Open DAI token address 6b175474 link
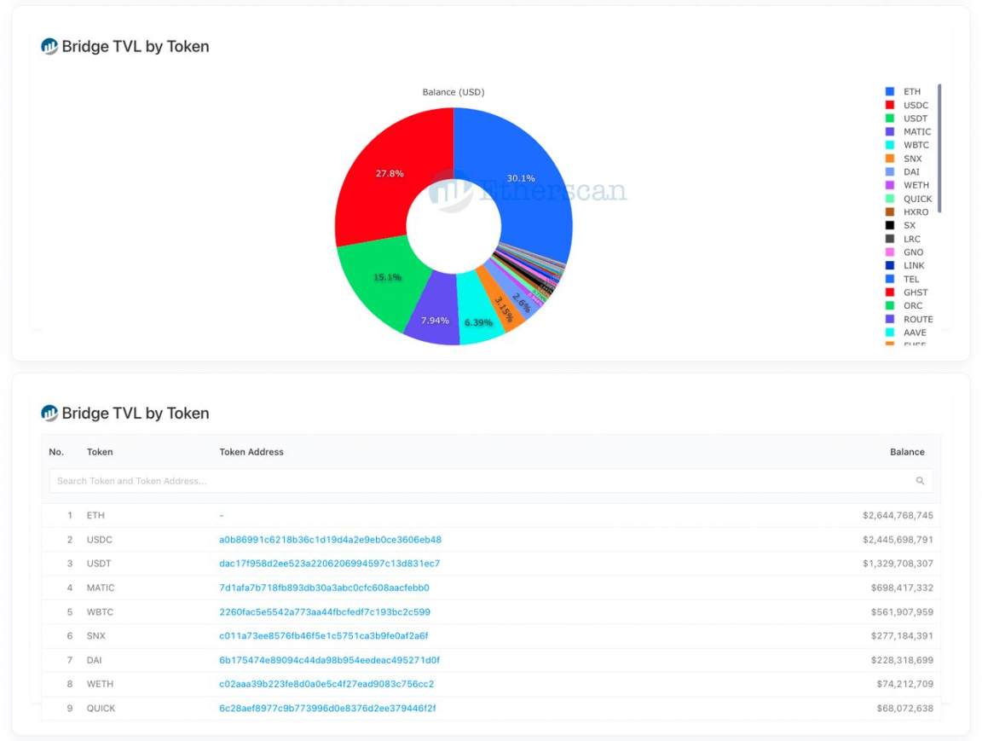 click(x=329, y=660)
